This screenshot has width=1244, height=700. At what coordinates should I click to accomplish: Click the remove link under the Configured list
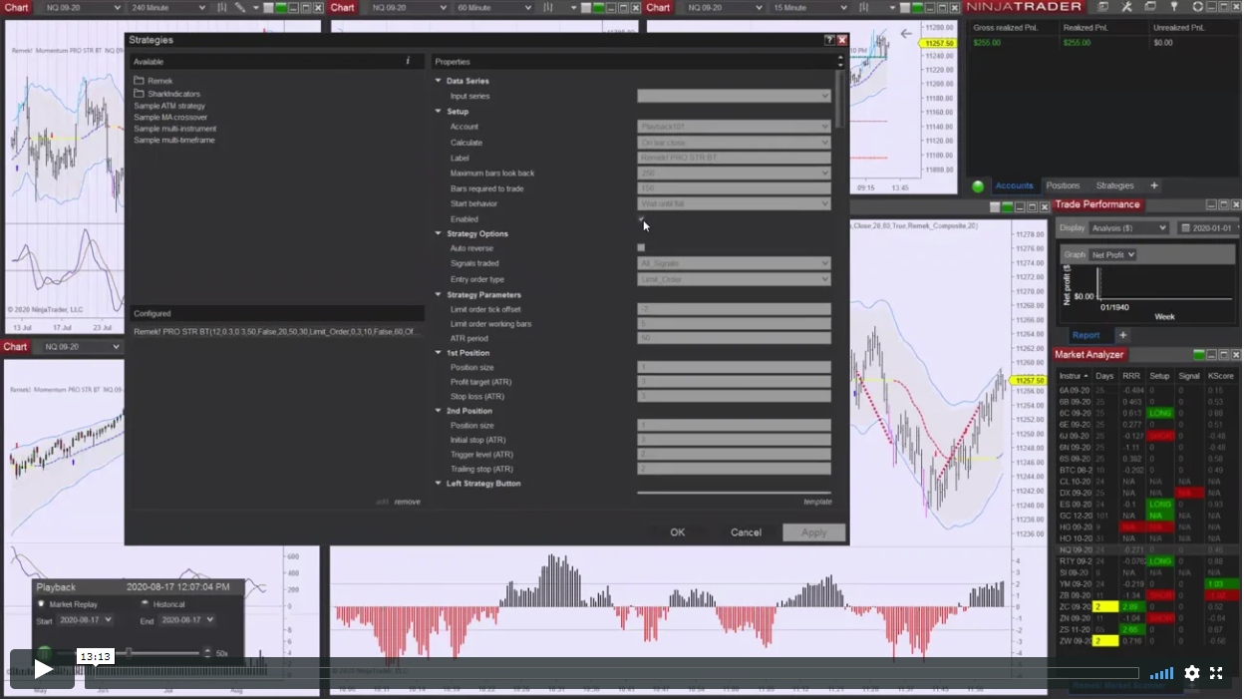pyautogui.click(x=407, y=502)
